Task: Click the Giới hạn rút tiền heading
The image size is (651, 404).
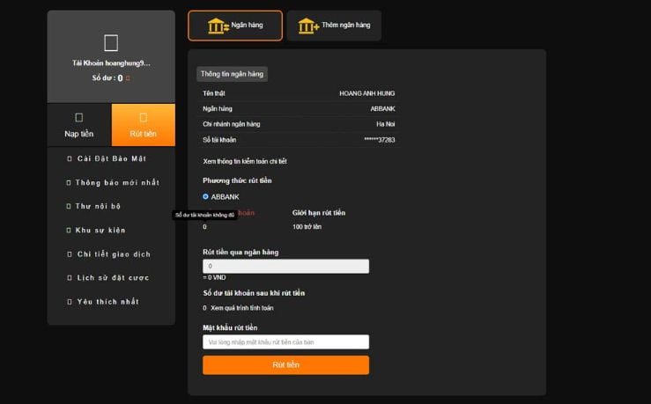Action: pyautogui.click(x=318, y=213)
